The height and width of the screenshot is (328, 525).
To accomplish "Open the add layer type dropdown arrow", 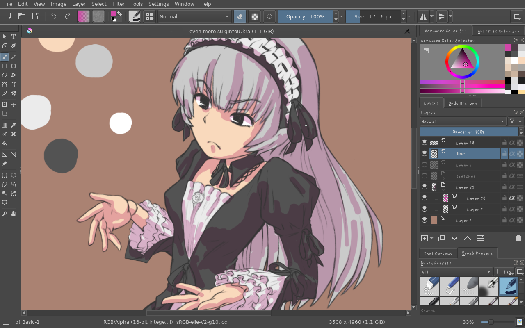I will point(432,238).
